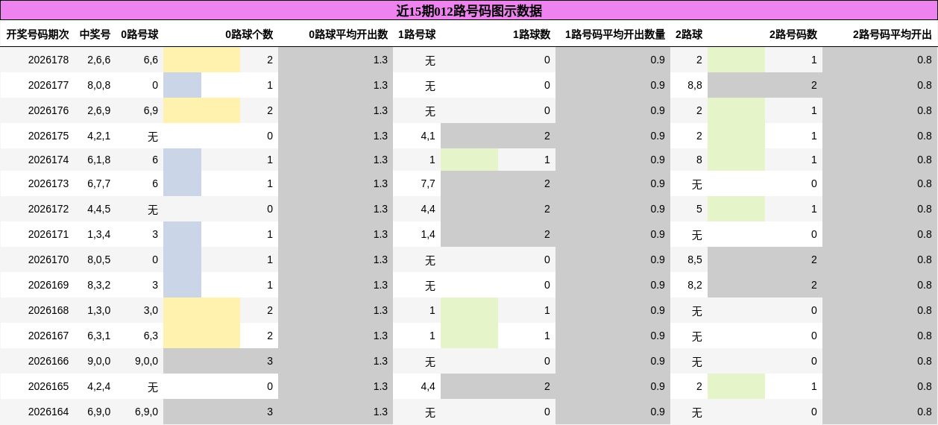This screenshot has height=425, width=938.
Task: Click period number 2026169
Action: [x=48, y=285]
